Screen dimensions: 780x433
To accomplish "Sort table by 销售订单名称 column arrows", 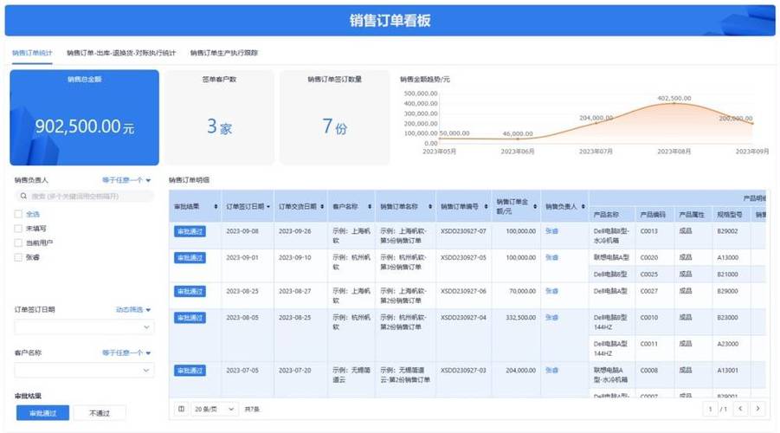I will tap(430, 207).
